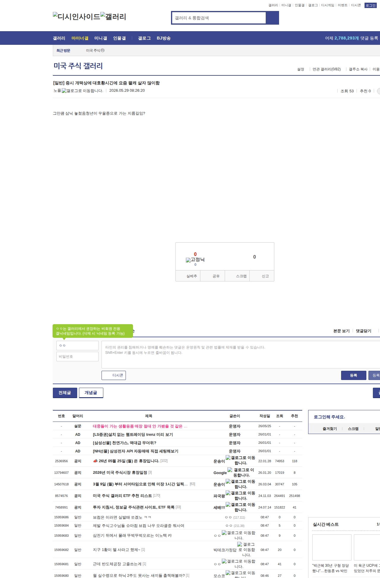Click inside the comment text area
The height and width of the screenshot is (578, 380).
click(x=241, y=354)
